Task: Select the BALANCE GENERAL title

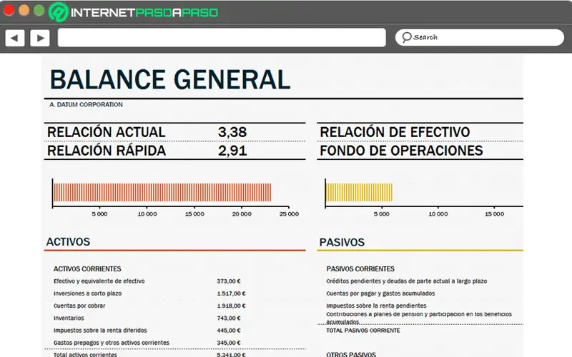Action: 170,79
